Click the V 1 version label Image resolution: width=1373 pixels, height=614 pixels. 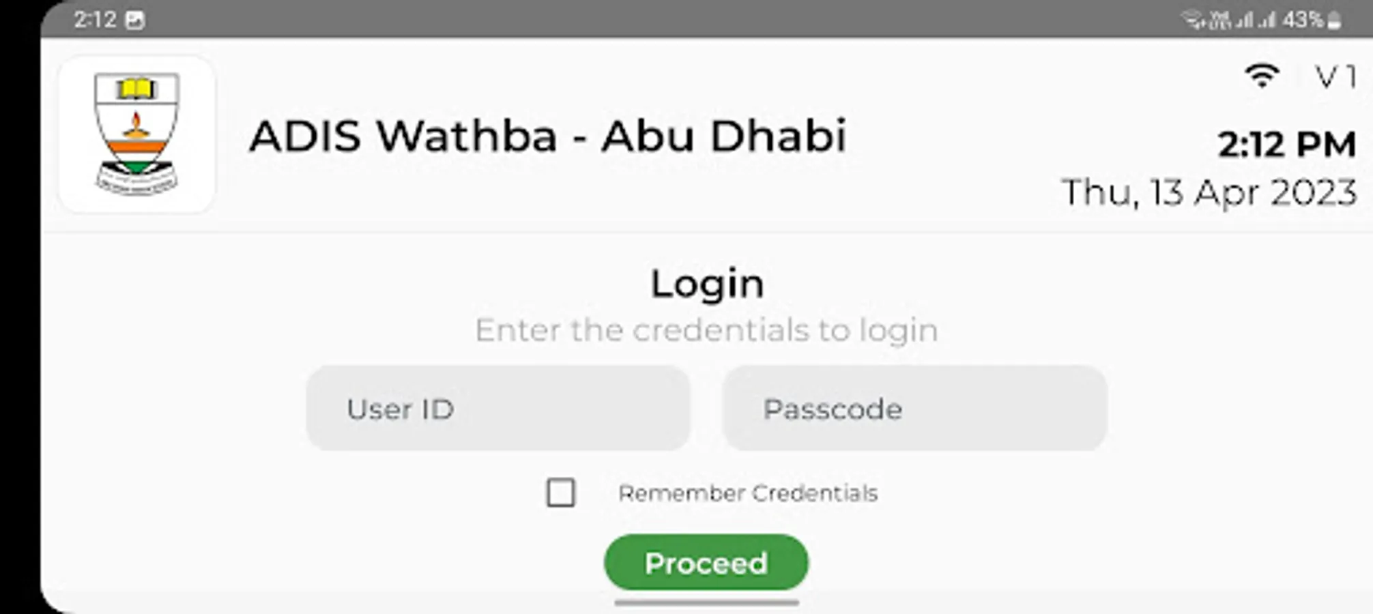coord(1335,77)
